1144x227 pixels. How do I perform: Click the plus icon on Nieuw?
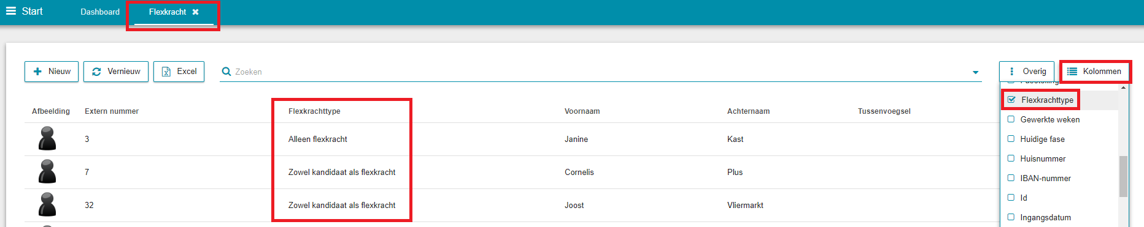click(x=37, y=72)
